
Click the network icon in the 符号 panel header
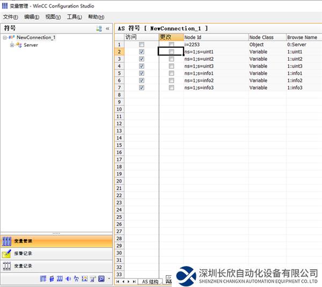coord(99,28)
